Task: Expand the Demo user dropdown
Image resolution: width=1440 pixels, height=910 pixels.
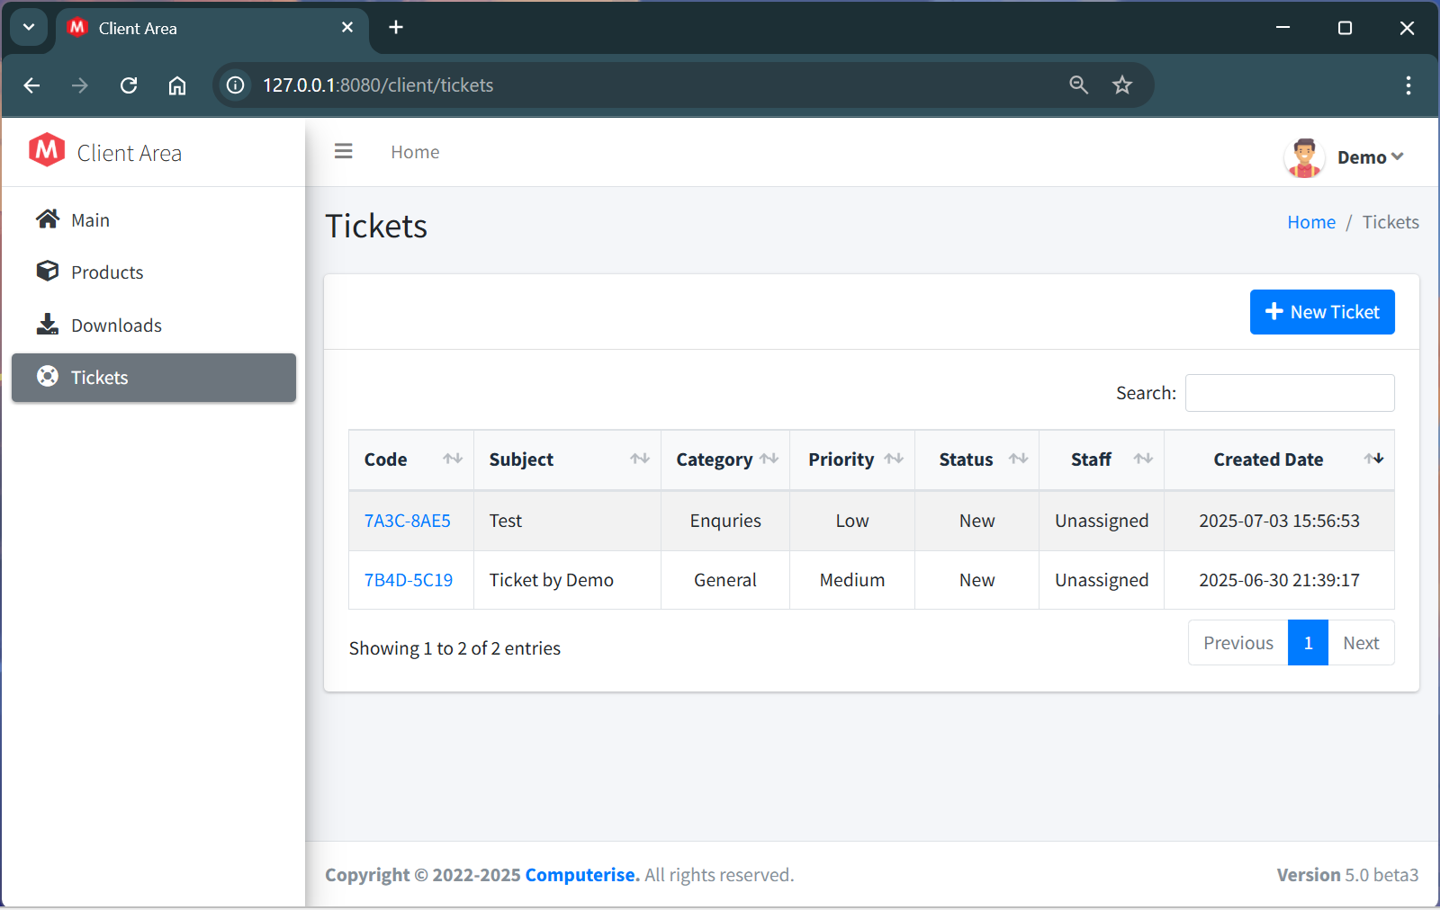Action: point(1370,157)
